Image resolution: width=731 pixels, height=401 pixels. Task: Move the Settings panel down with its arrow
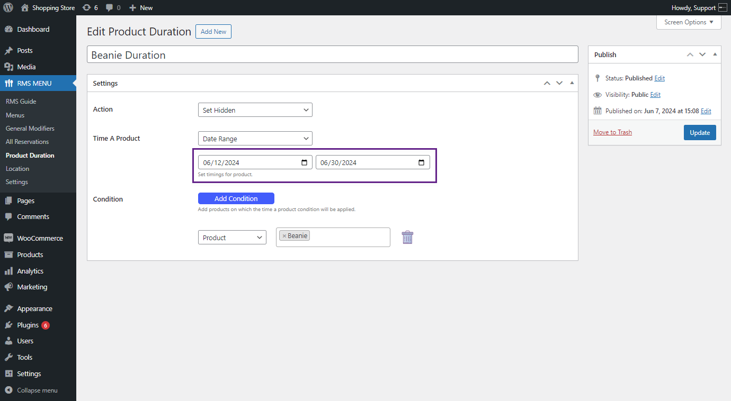tap(559, 83)
